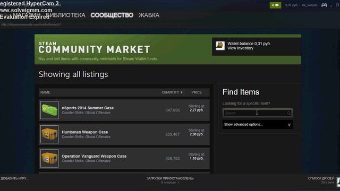The image size is (340, 191).
Task: Open Operation Vanguard Weapon Case listing
Action: point(94,156)
